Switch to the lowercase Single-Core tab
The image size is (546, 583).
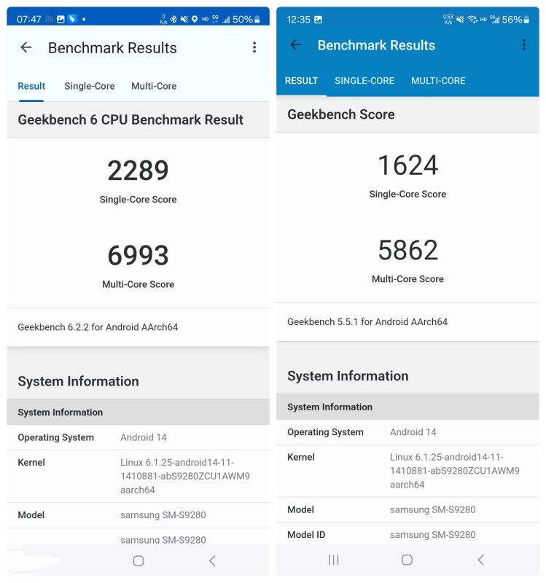pyautogui.click(x=89, y=86)
